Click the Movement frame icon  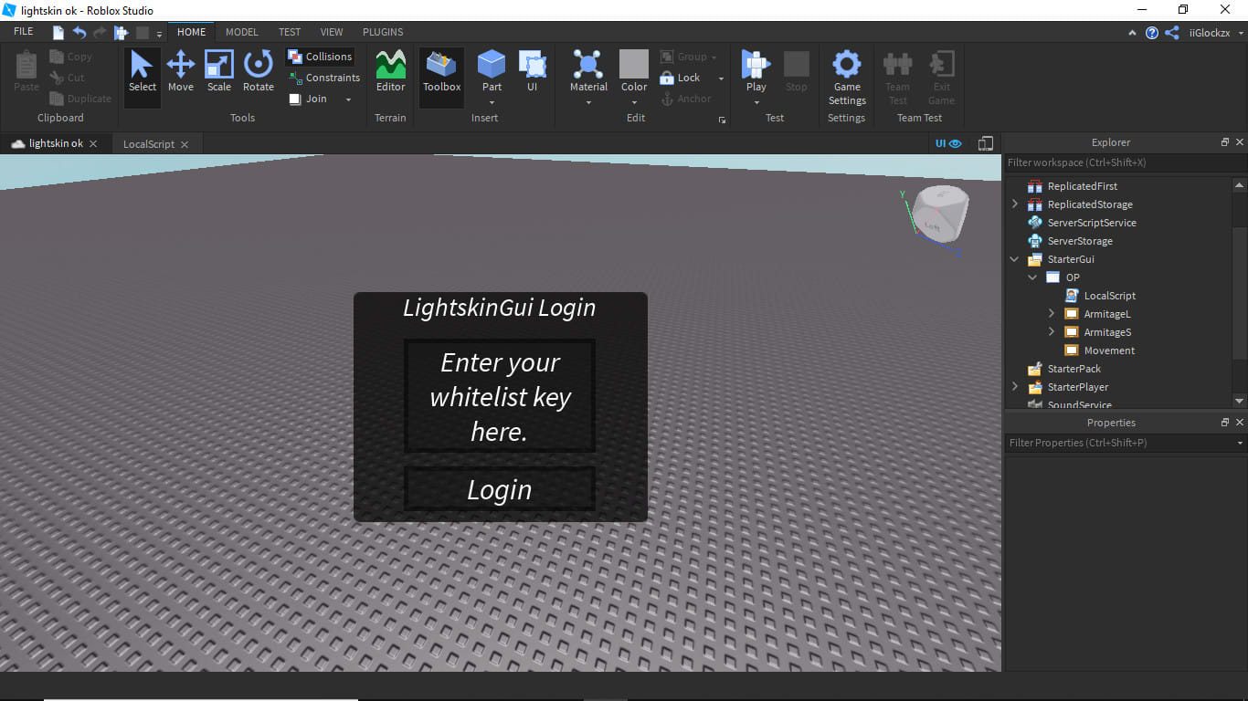point(1072,350)
